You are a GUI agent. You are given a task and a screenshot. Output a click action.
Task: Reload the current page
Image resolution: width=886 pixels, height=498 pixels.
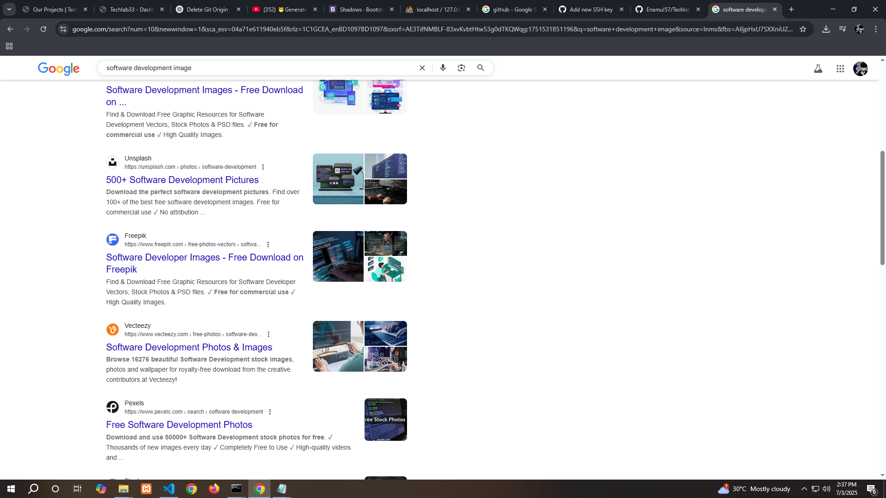coord(43,29)
